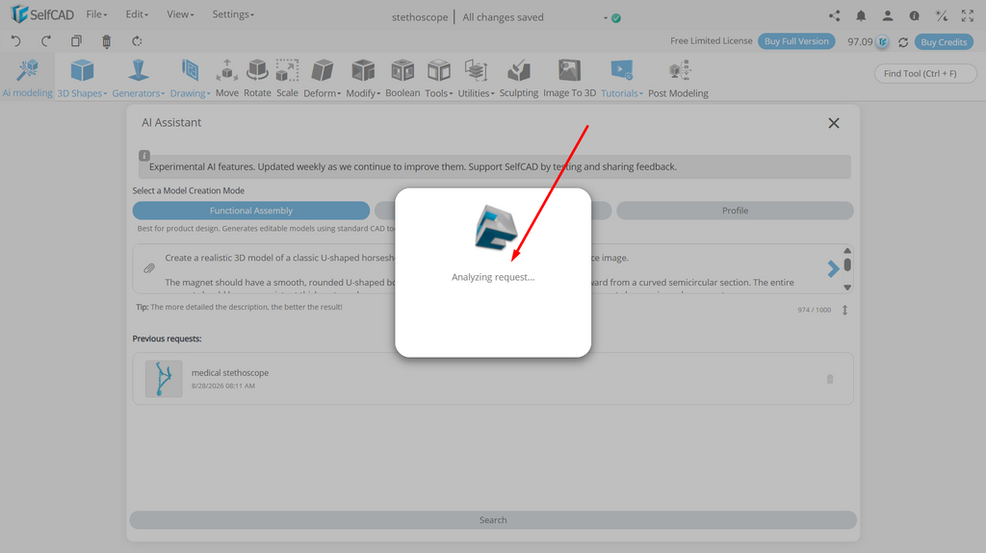
Task: Open the Ai modeling tool
Action: (27, 78)
